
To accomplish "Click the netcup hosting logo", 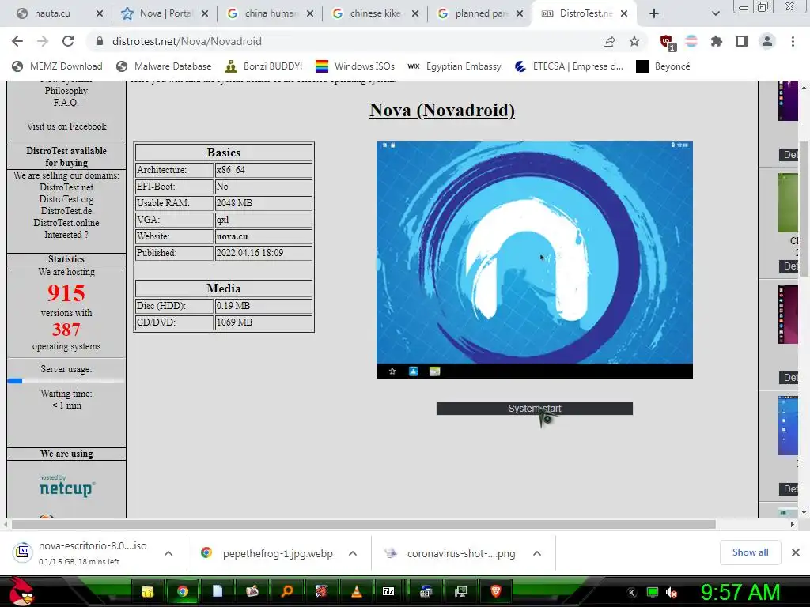I will coord(66,486).
